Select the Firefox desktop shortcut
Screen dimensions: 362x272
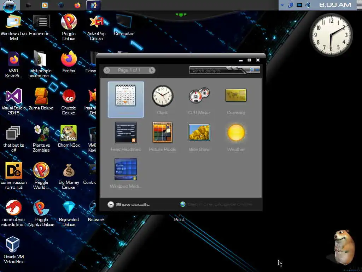pos(69,62)
